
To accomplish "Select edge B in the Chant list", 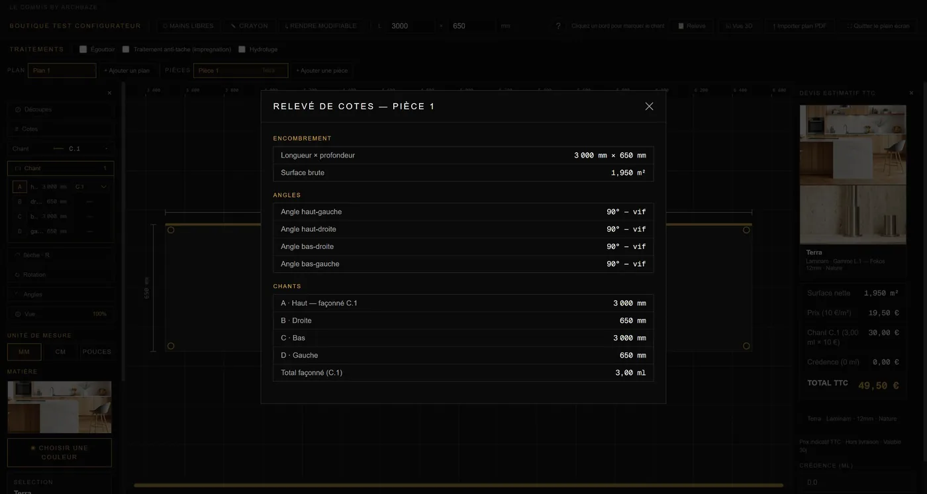I will point(20,201).
